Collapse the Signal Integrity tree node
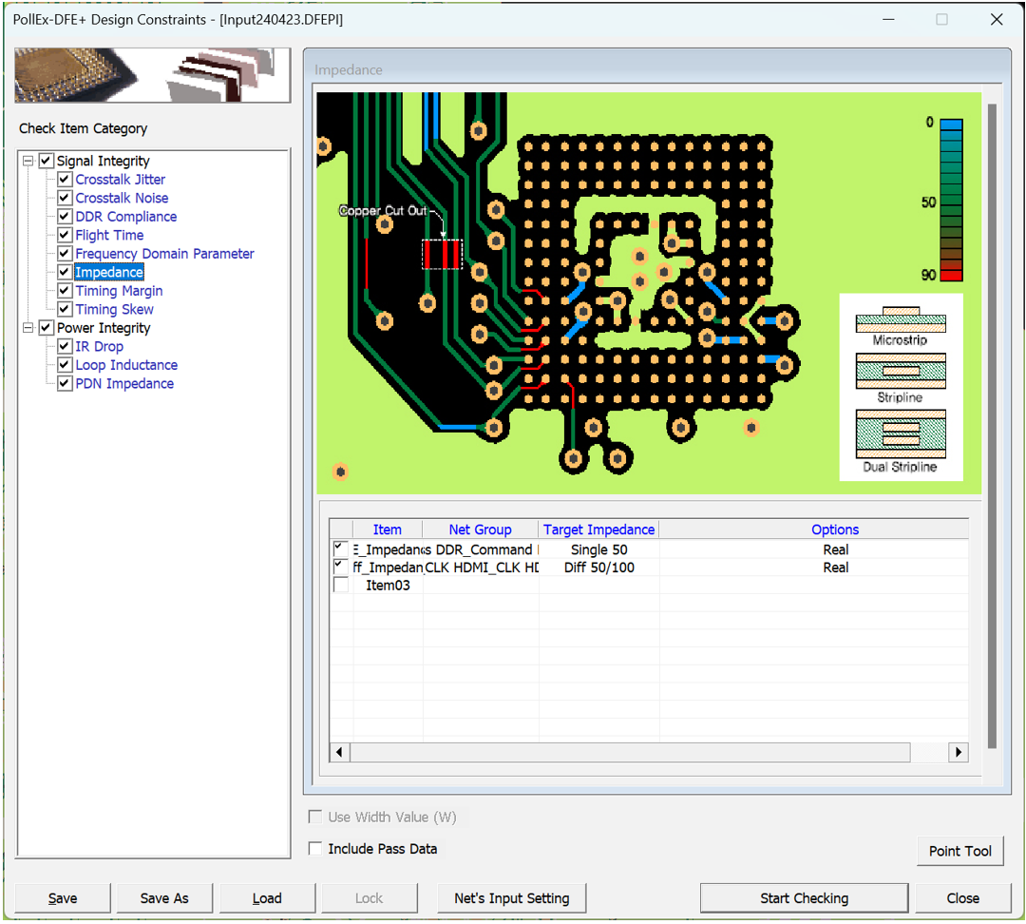The width and height of the screenshot is (1026, 924). pyautogui.click(x=28, y=162)
